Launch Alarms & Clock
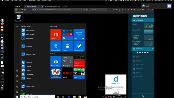The height and width of the screenshot is (98, 174). (x=28, y=54)
